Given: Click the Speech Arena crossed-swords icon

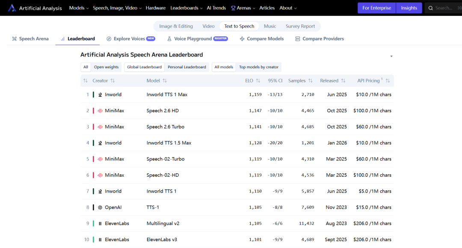Looking at the screenshot, I should click(15, 39).
